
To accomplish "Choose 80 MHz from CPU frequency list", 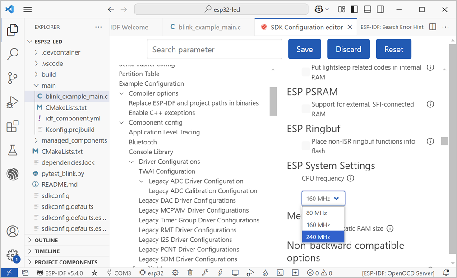I will [x=323, y=213].
